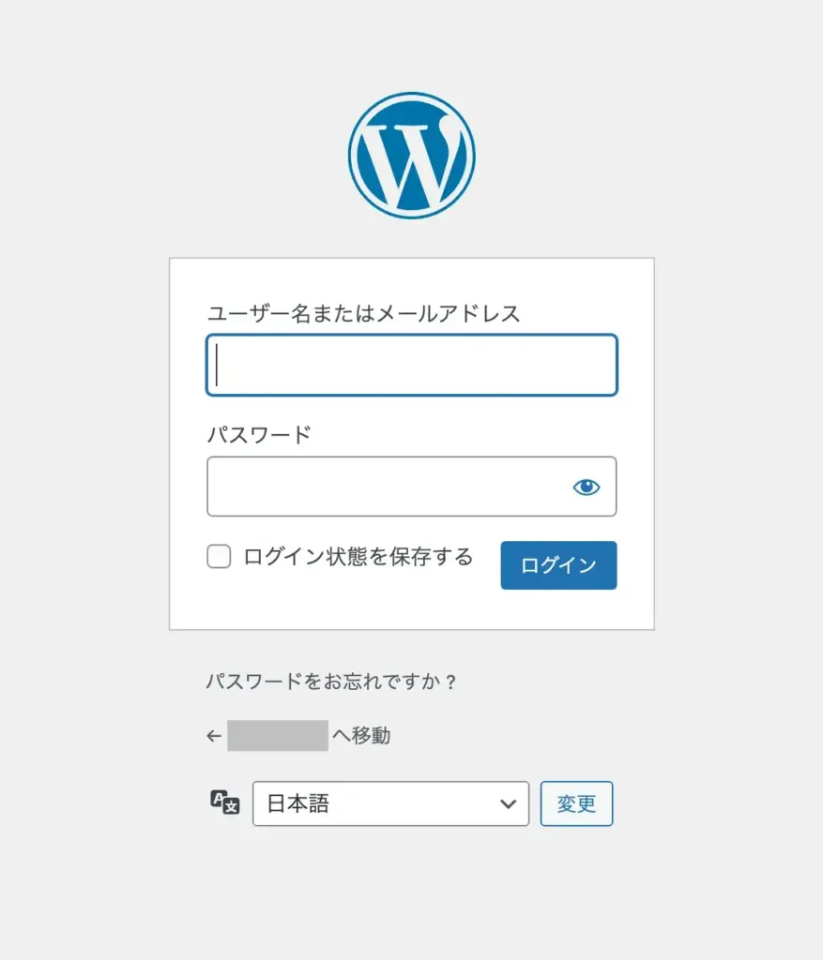823x960 pixels.
Task: Click the ログイン状態を保存する label text
Action: tap(358, 557)
